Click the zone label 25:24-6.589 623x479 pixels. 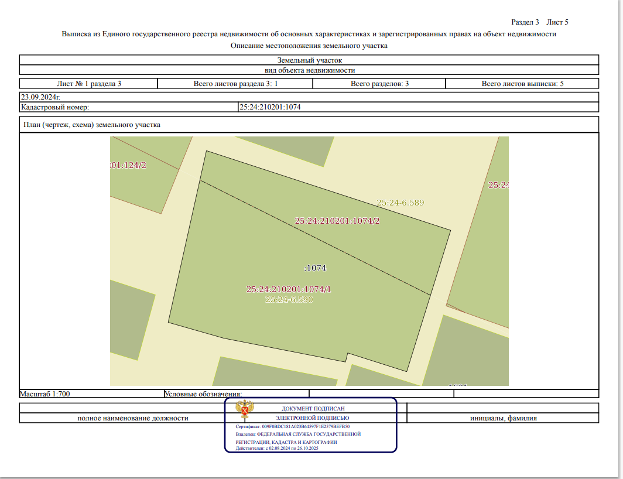tap(400, 203)
